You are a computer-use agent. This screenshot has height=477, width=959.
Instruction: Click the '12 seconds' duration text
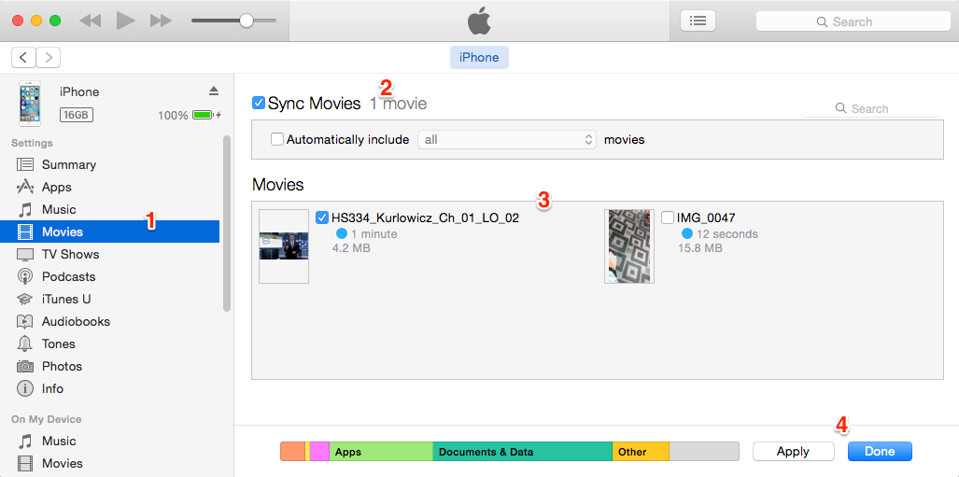tap(726, 234)
